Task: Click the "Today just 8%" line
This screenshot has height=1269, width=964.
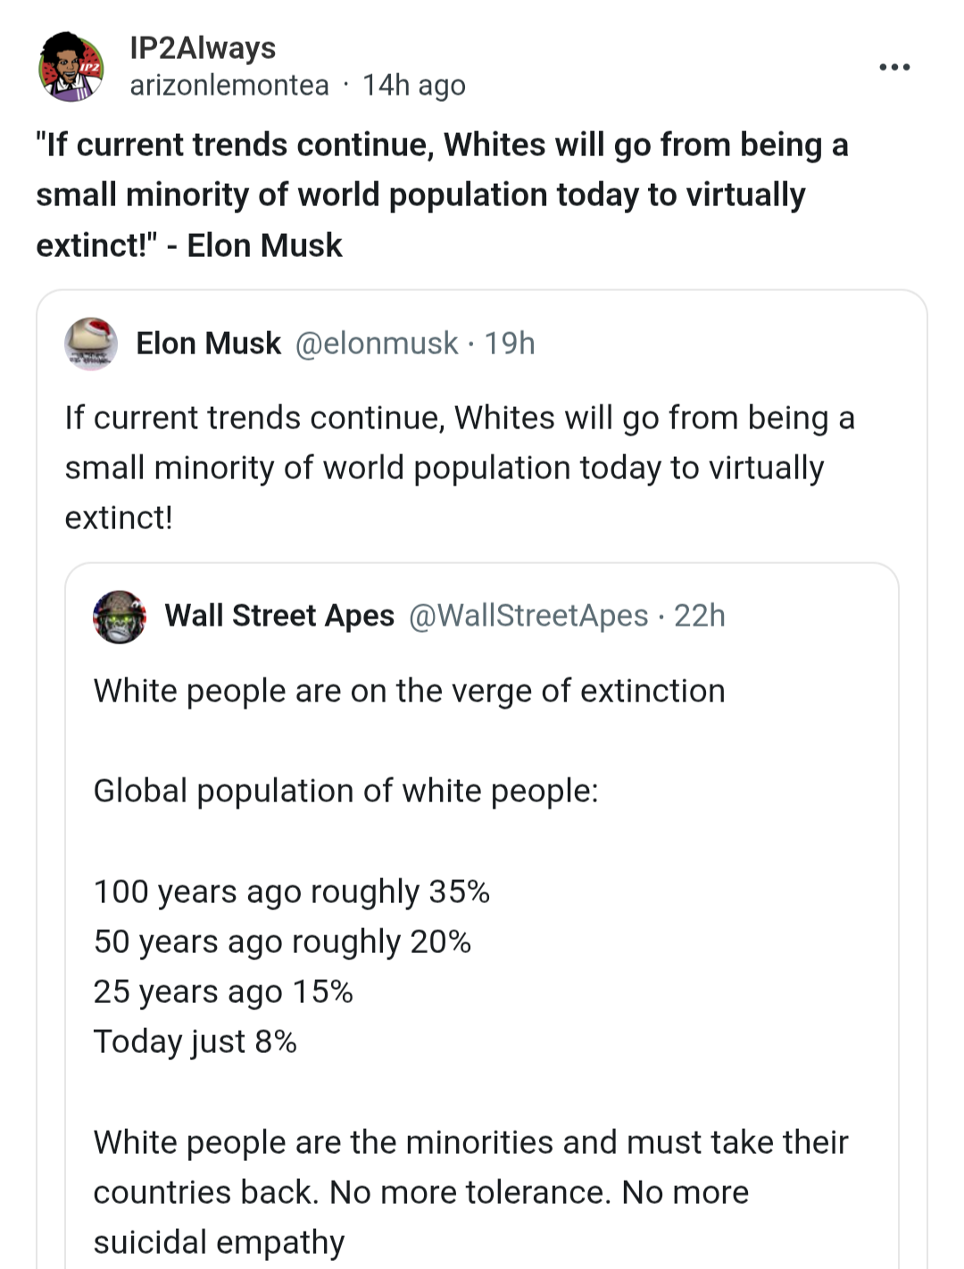Action: (195, 1041)
